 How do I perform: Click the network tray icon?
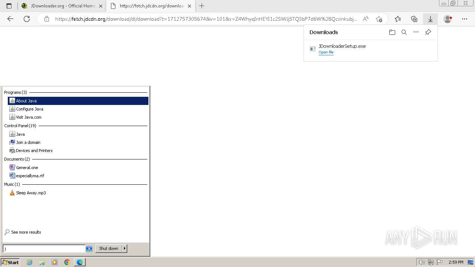pos(431,262)
